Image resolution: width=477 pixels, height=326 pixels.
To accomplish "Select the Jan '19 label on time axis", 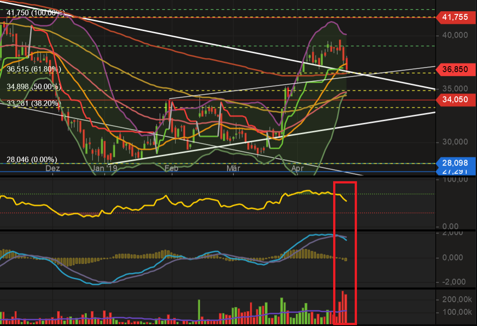I will pyautogui.click(x=104, y=168).
